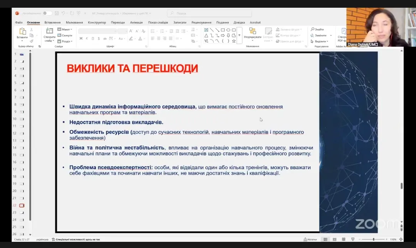Click the Reset (Скинути) slide button

point(65,35)
